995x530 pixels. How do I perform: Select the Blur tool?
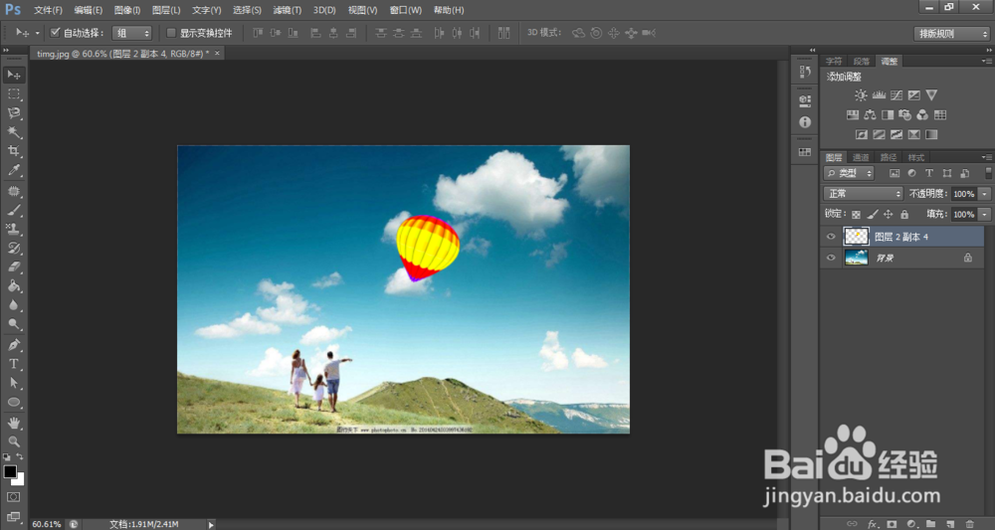pos(13,305)
